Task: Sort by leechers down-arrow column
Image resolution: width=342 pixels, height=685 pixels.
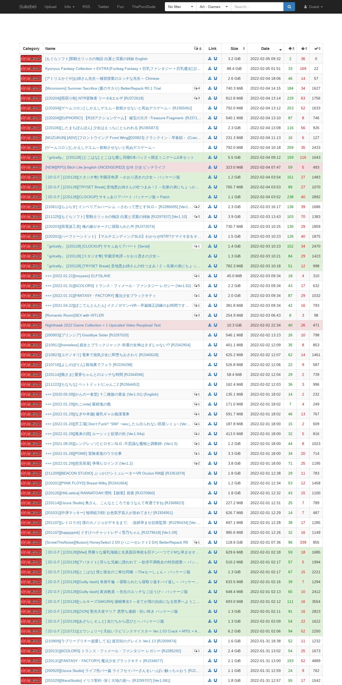Action: 303,49
